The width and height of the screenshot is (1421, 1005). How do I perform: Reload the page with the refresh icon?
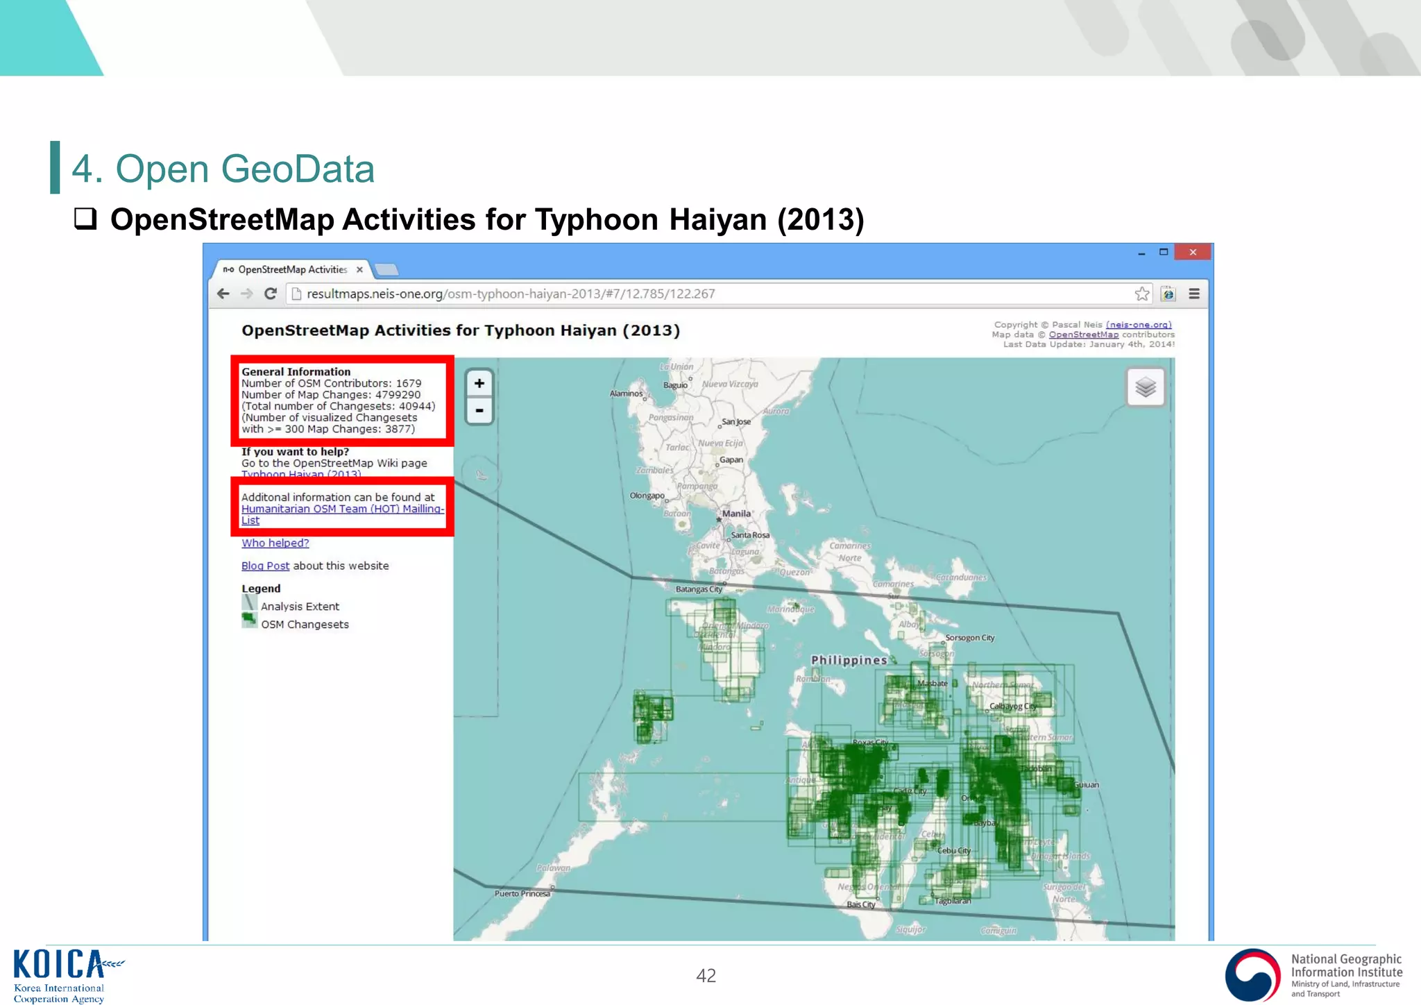[271, 294]
